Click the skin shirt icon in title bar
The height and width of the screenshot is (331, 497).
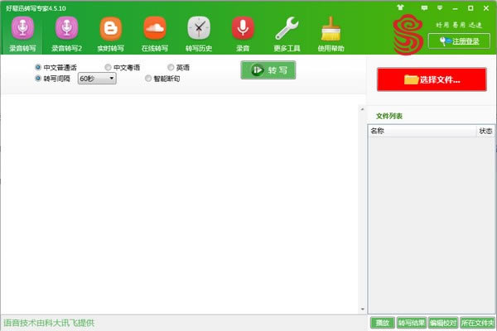click(402, 7)
